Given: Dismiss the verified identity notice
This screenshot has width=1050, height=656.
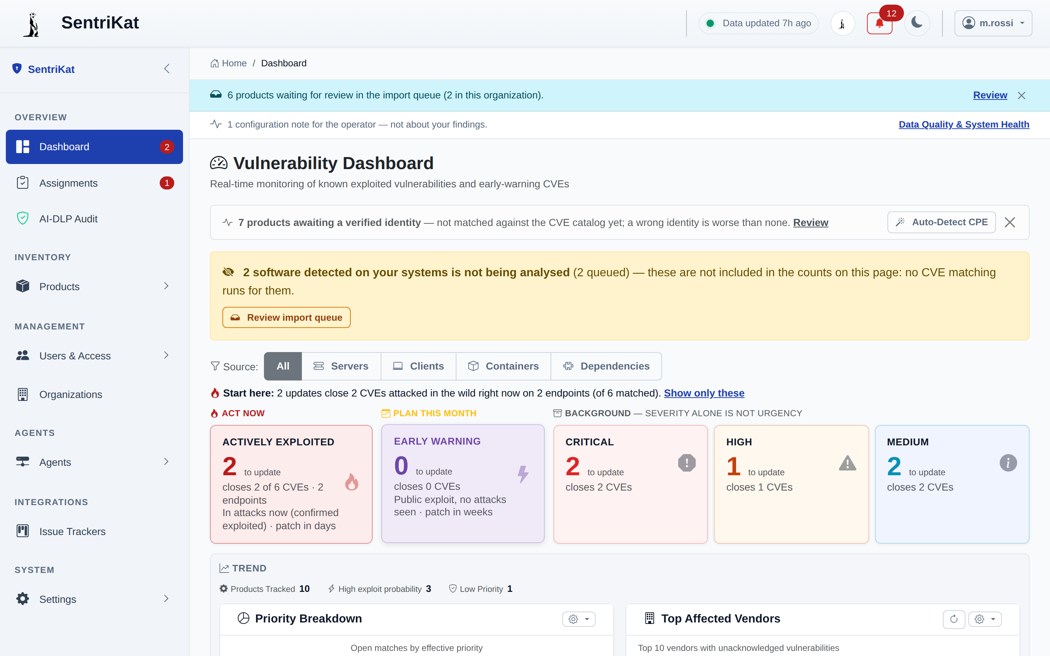Looking at the screenshot, I should click(x=1010, y=223).
